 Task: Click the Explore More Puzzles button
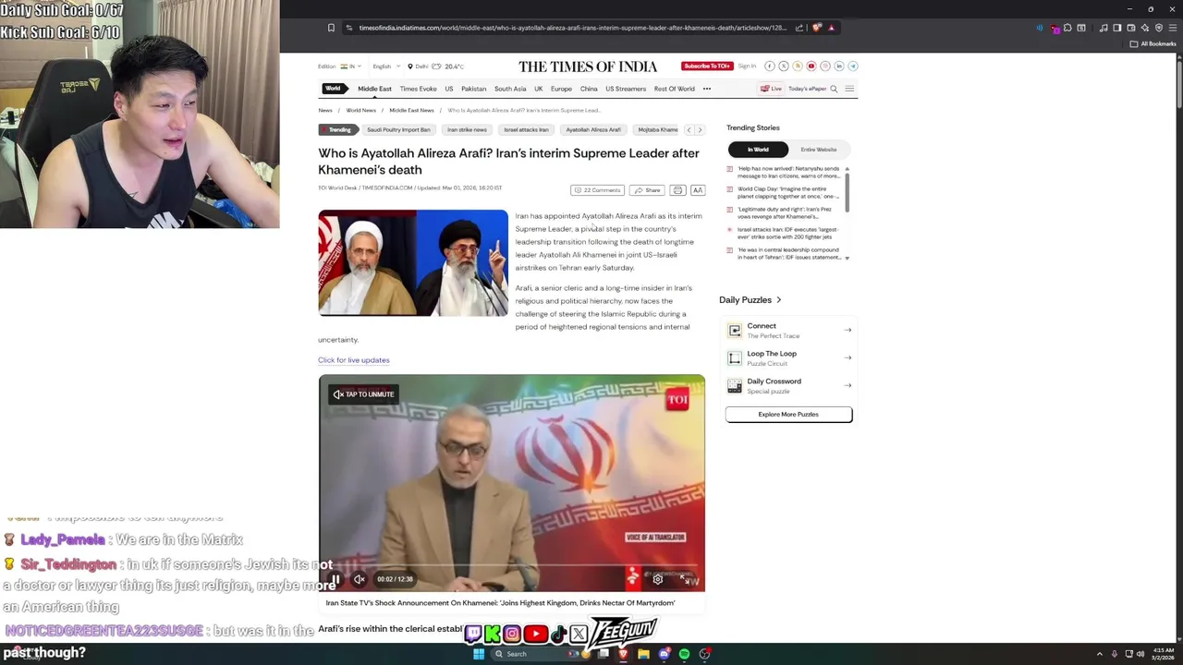(x=788, y=415)
